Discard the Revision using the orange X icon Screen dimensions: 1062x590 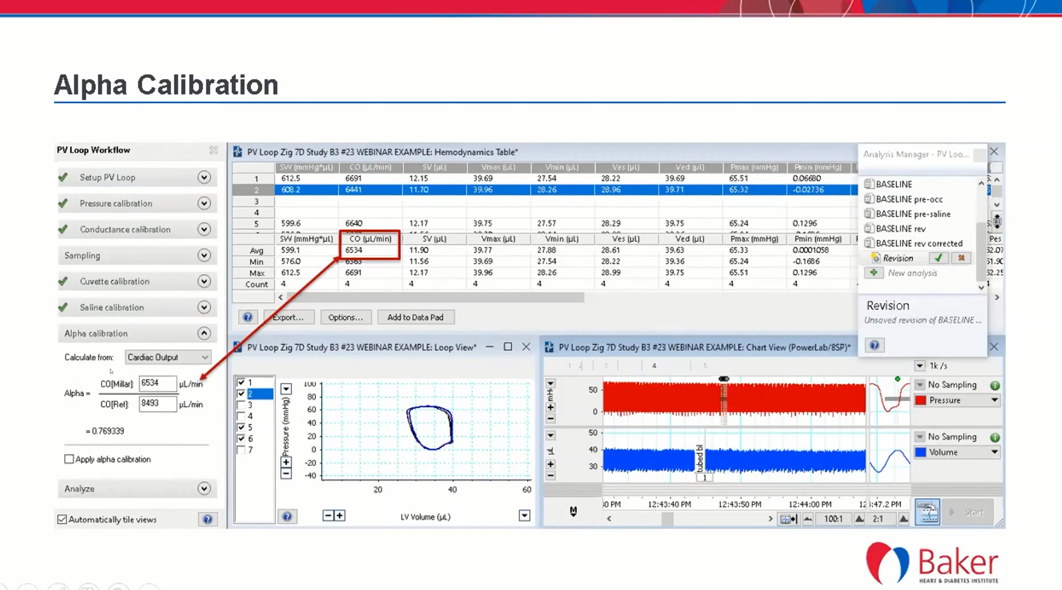click(x=961, y=258)
